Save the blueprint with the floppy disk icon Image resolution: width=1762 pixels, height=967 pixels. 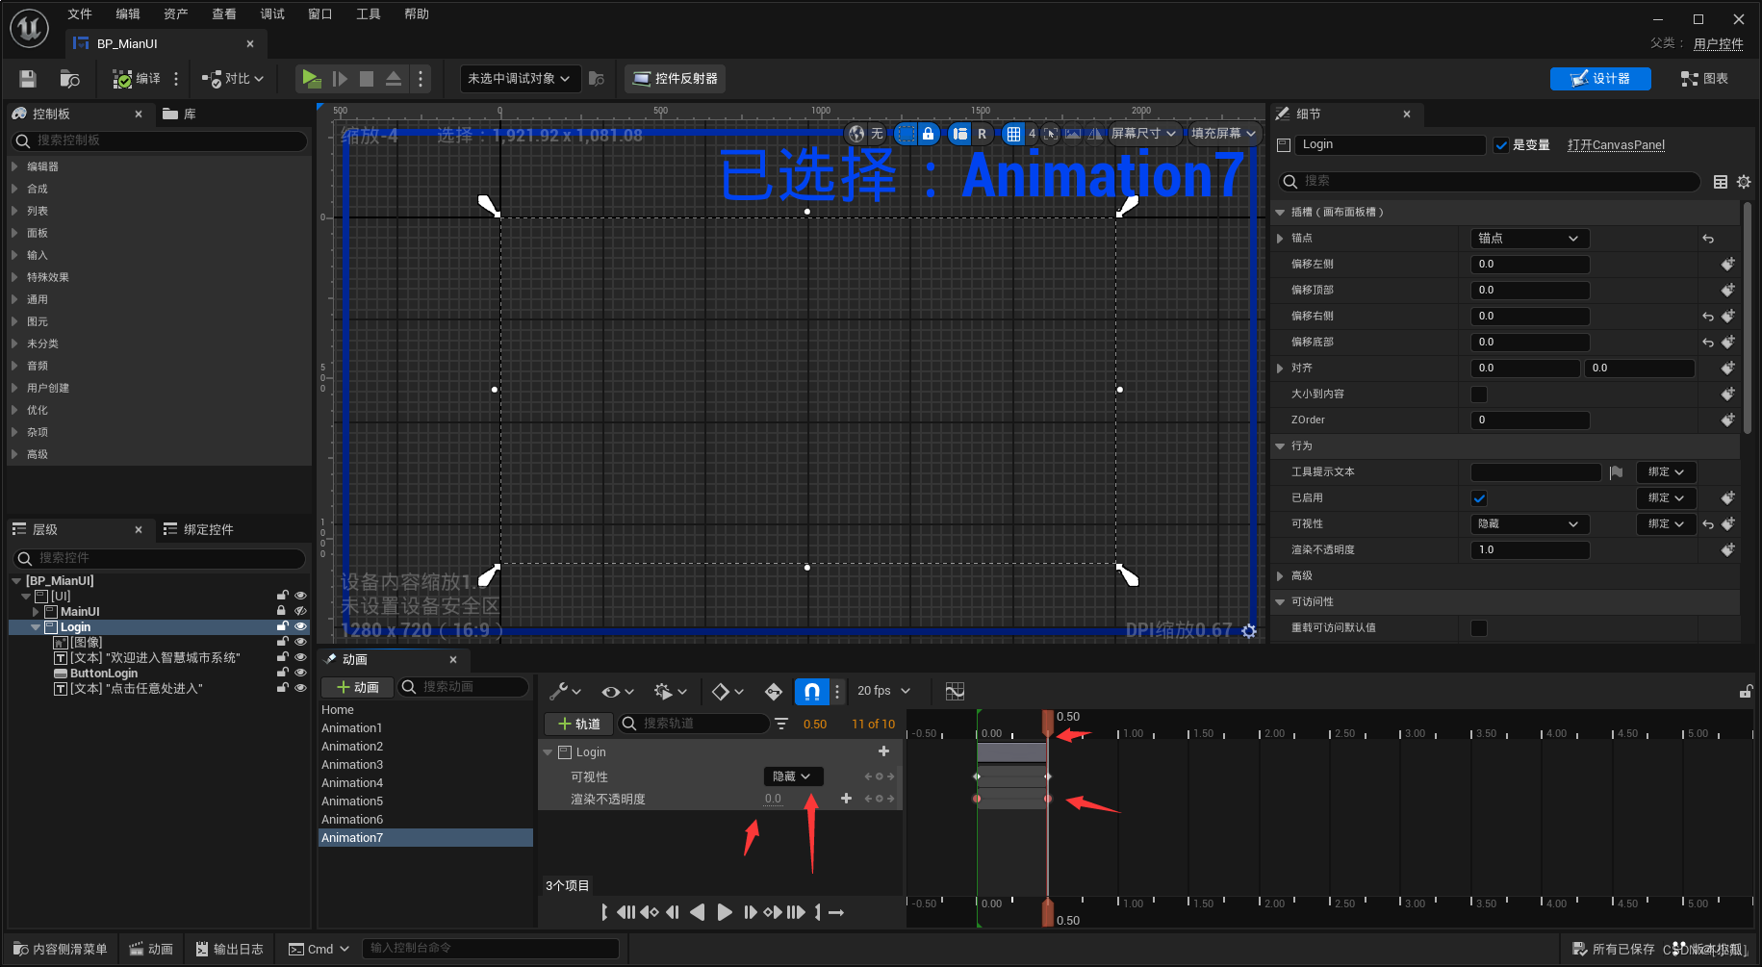[28, 79]
